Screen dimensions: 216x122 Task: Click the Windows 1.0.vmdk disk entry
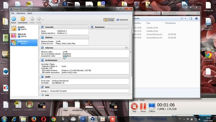76,70
